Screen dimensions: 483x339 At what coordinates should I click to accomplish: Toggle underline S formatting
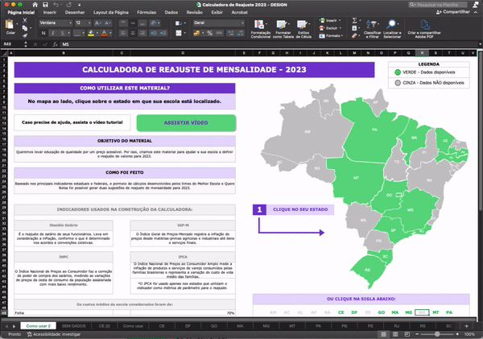pos(63,33)
